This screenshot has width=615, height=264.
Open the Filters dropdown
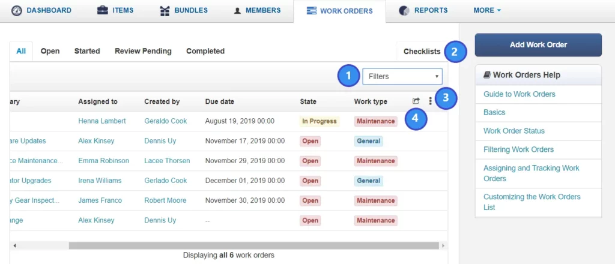coord(402,76)
